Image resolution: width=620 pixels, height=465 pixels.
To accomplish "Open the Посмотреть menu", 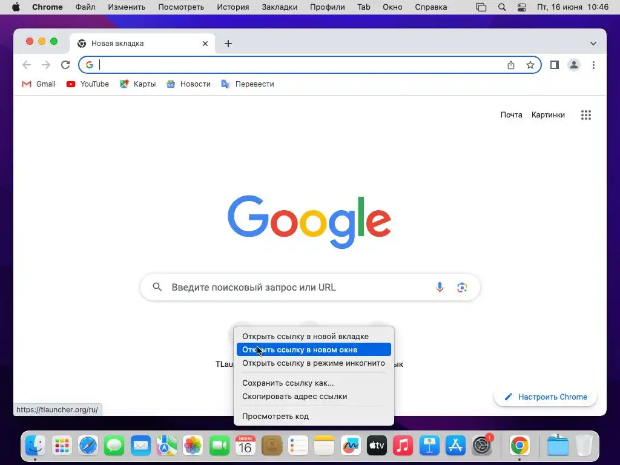I will click(x=181, y=7).
